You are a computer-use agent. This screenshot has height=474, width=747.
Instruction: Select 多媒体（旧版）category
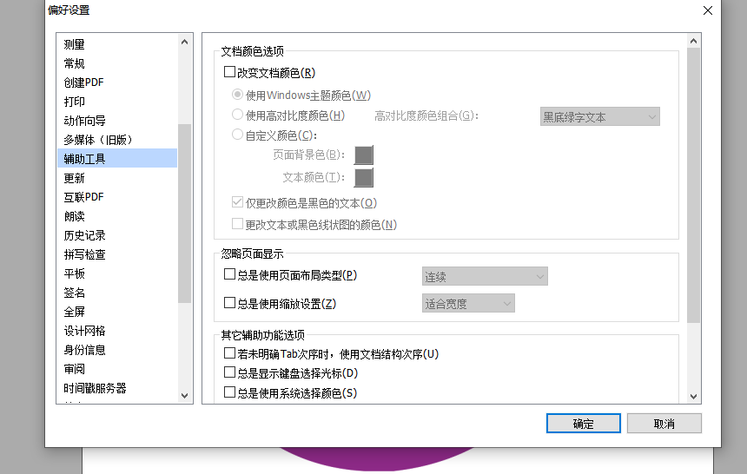[117, 140]
